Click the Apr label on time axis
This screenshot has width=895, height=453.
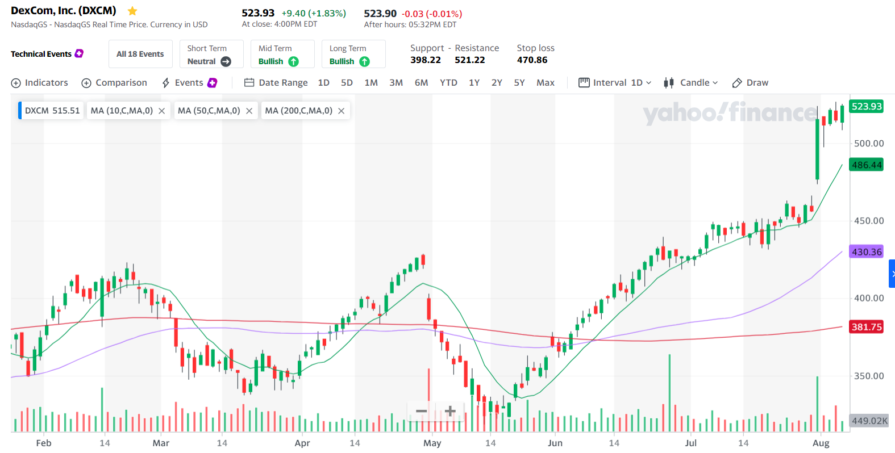coord(302,443)
